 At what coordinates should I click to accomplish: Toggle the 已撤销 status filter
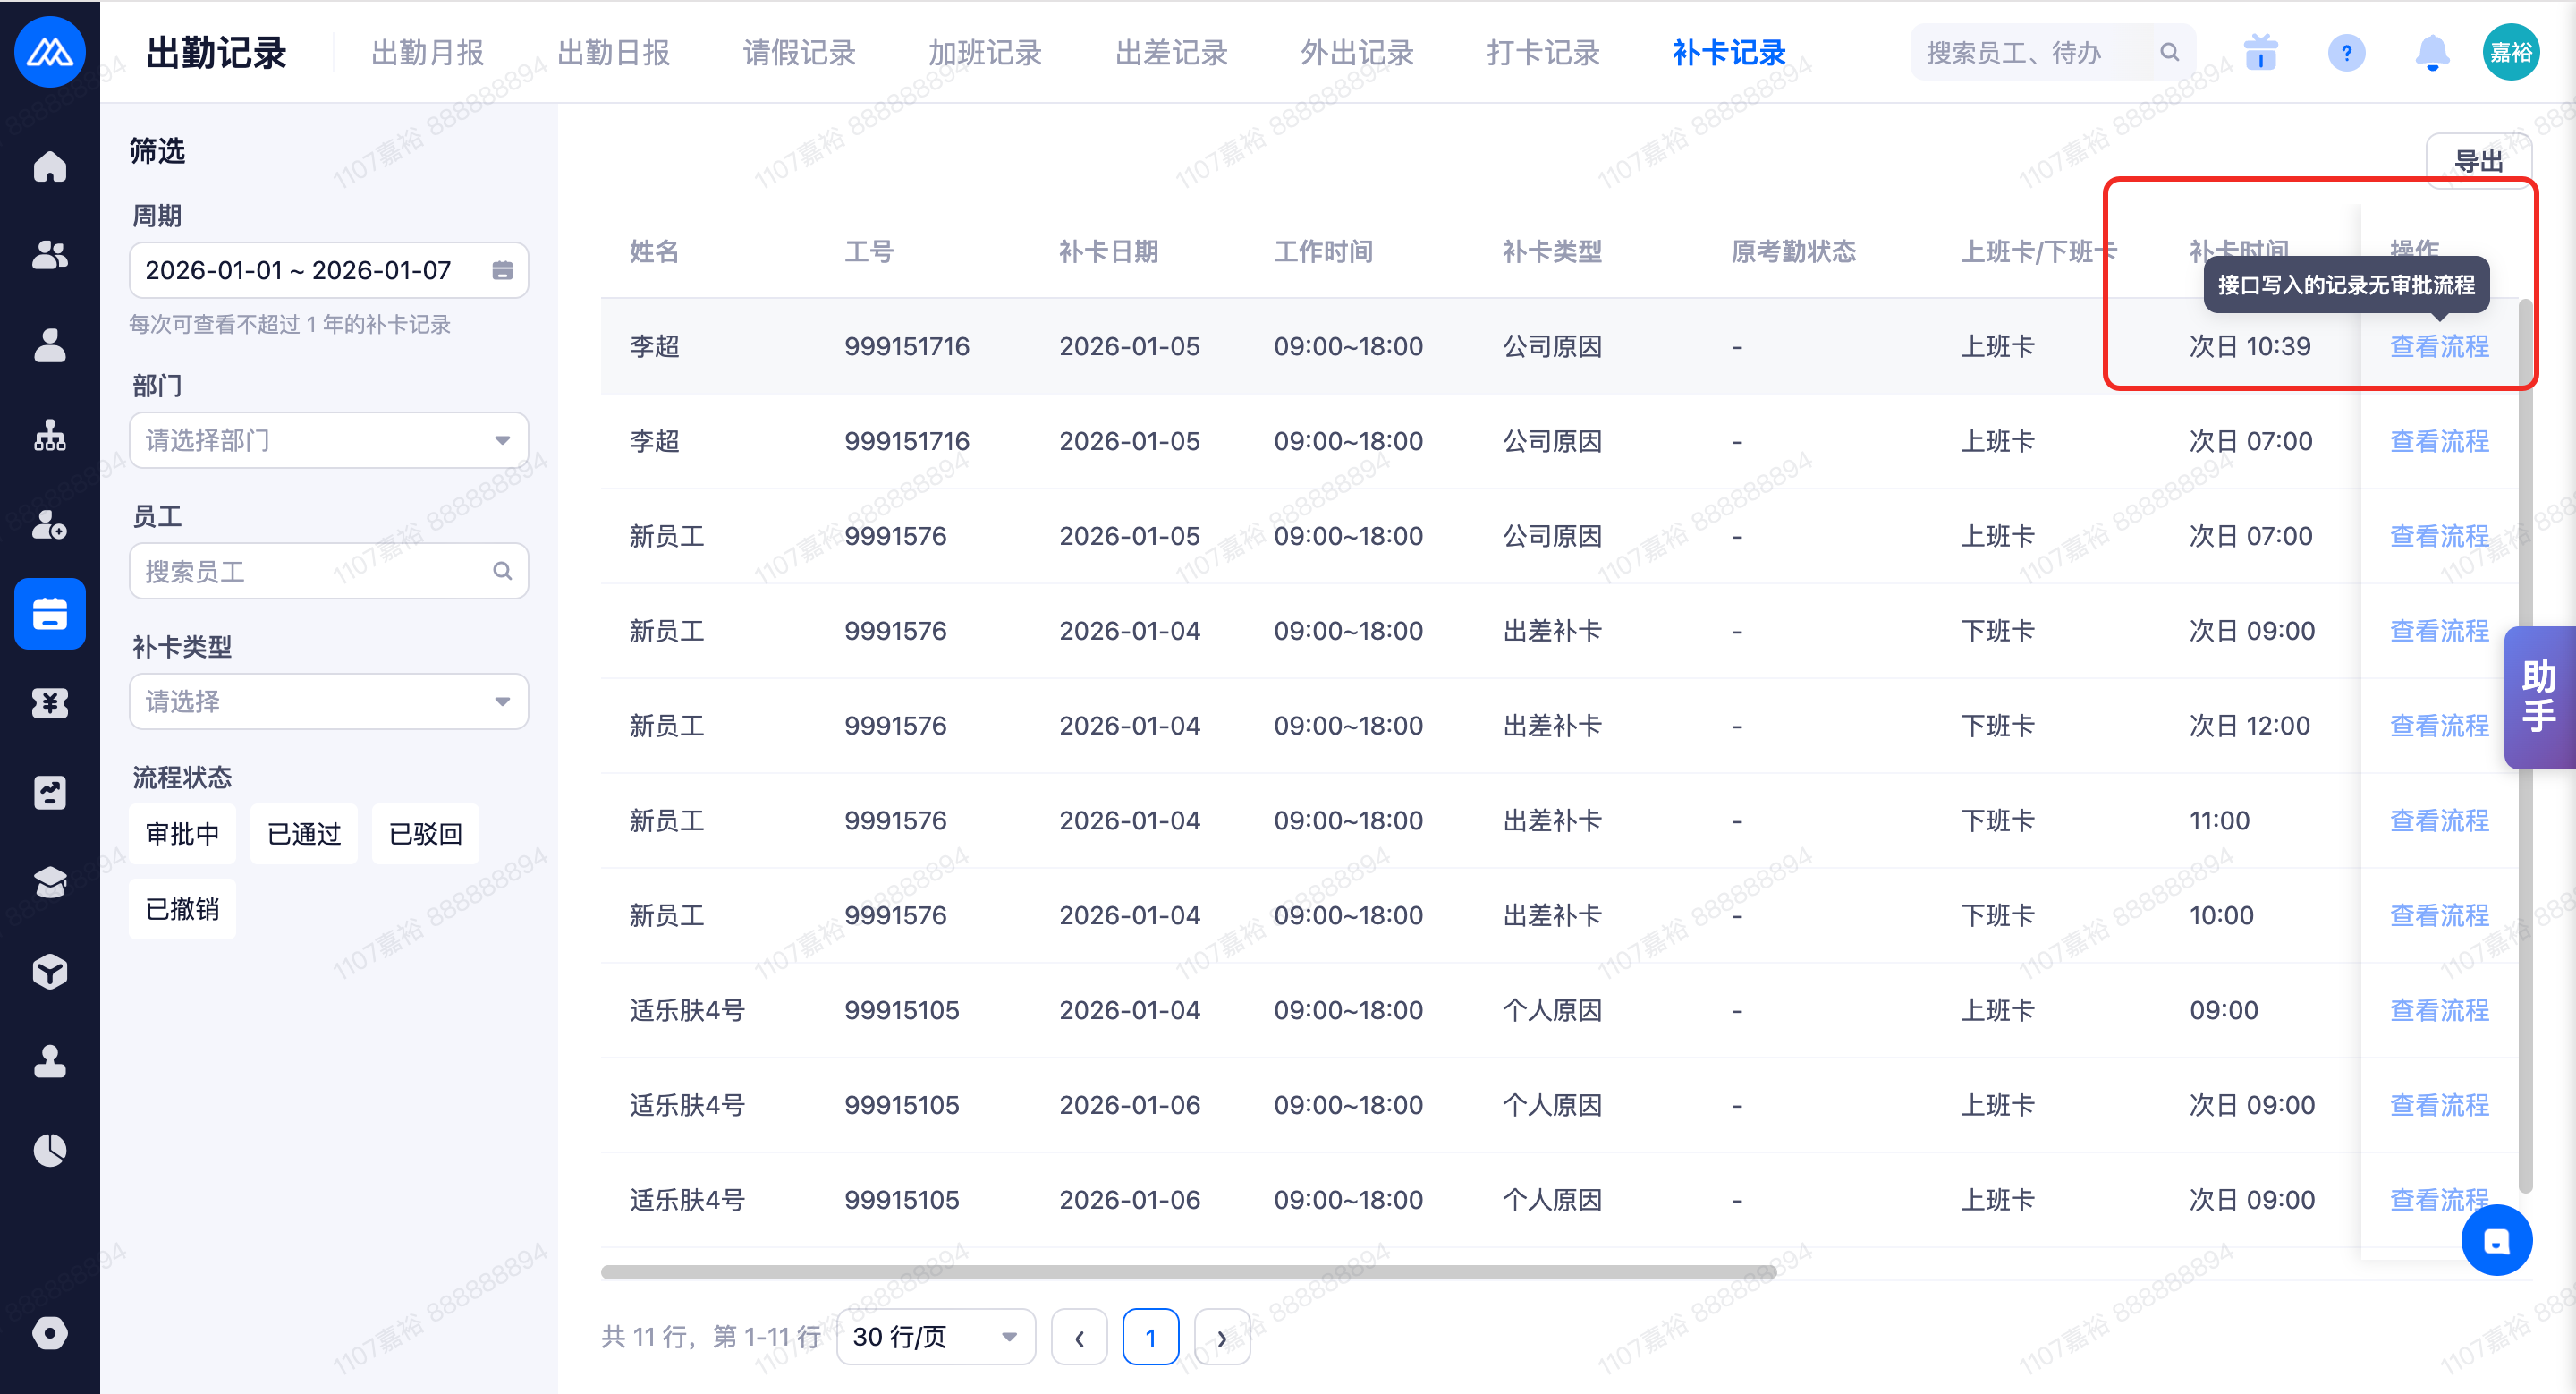182,908
